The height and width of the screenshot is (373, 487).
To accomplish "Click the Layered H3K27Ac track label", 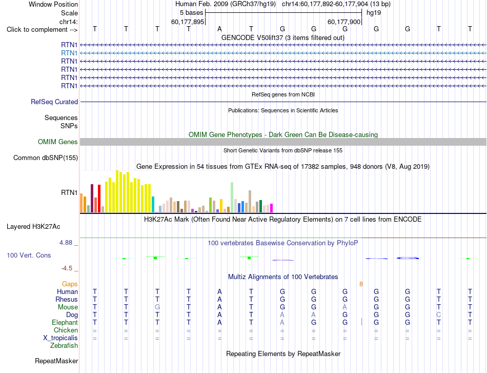I will click(33, 226).
